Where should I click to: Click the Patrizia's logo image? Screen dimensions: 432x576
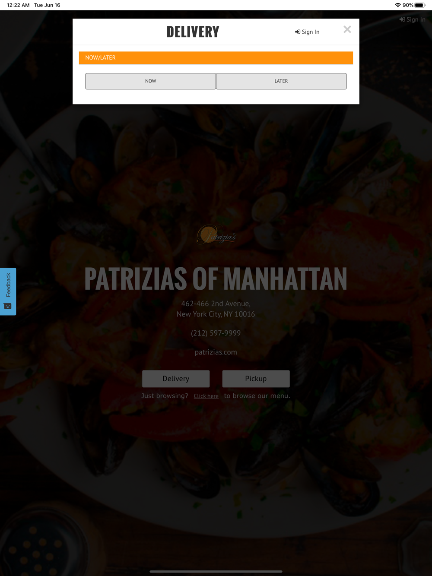point(216,235)
